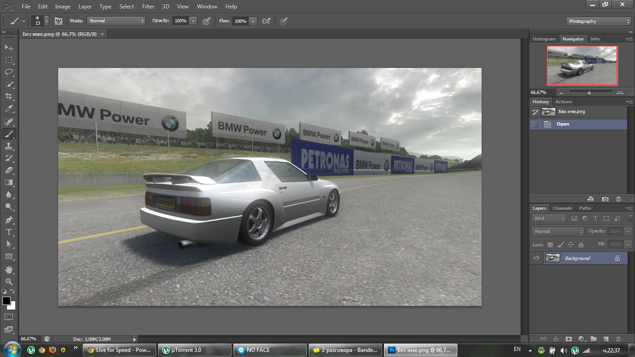Viewport: 635px width, 357px height.
Task: Expand the brush Opacity slider arrow
Action: click(x=193, y=21)
